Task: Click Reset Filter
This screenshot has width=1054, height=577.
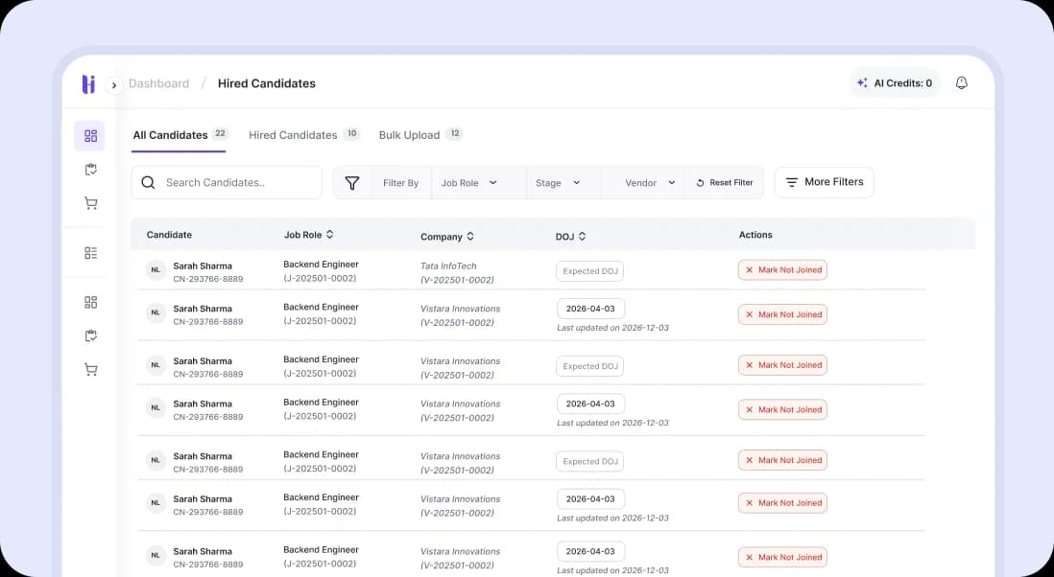Action: pyautogui.click(x=724, y=182)
